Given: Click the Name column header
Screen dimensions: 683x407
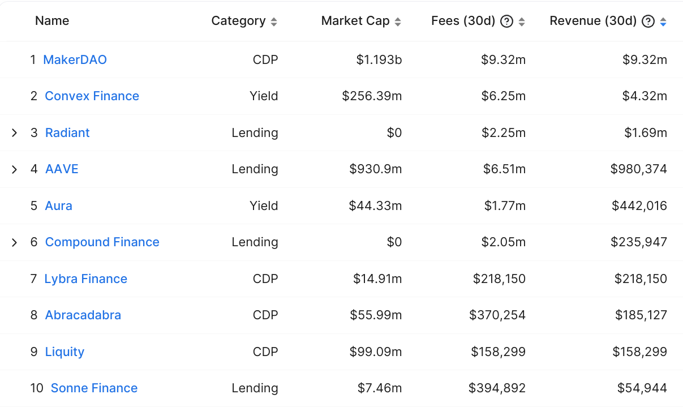Looking at the screenshot, I should 52,21.
